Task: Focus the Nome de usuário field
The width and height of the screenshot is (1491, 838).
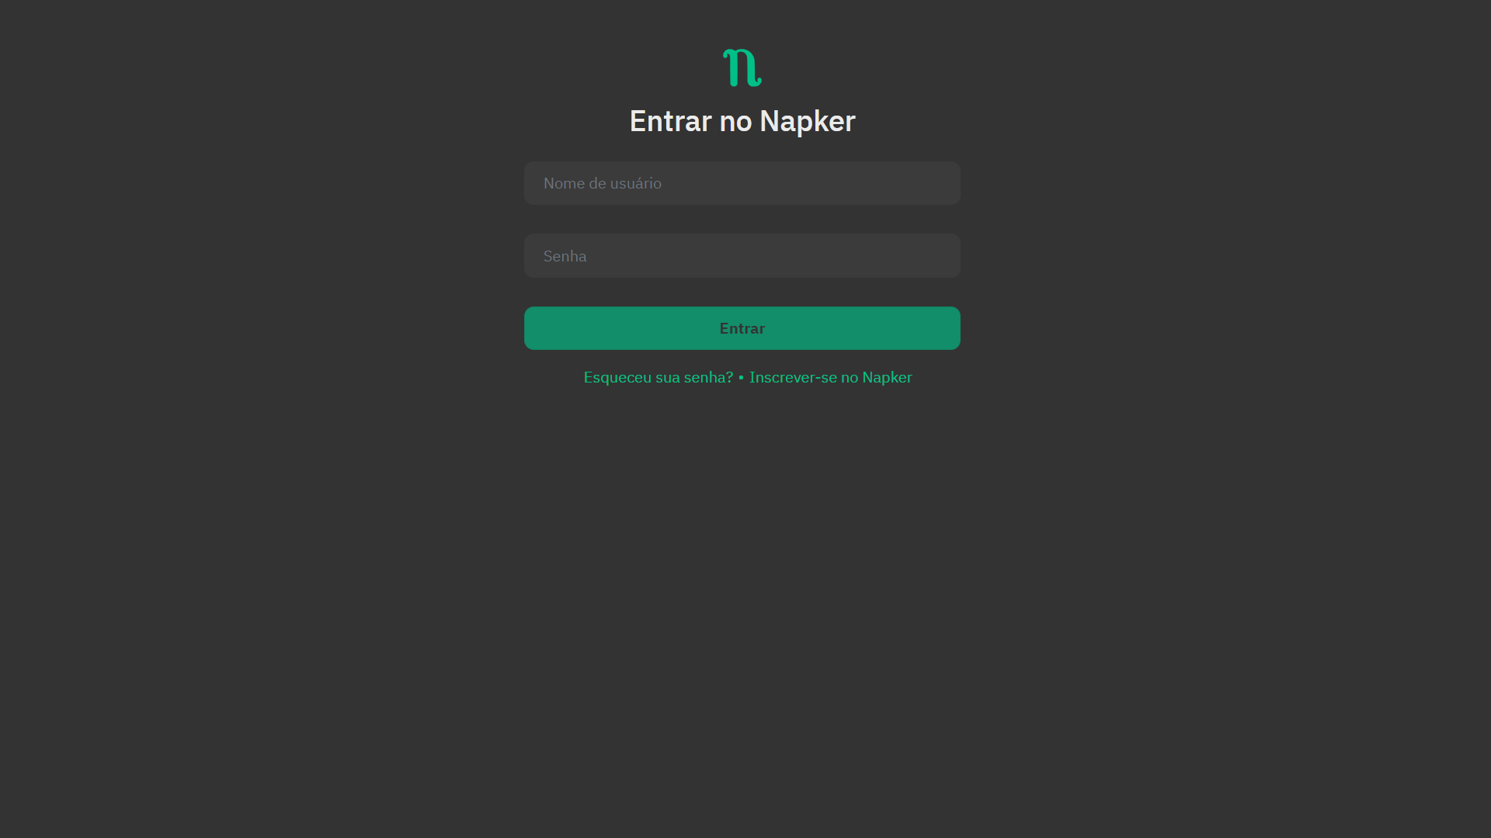Action: pos(742,183)
